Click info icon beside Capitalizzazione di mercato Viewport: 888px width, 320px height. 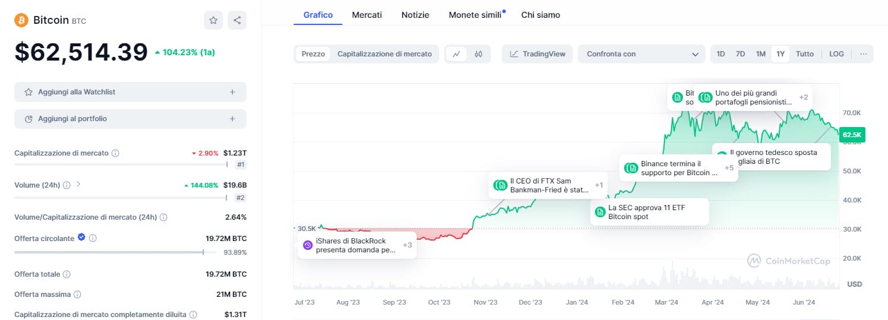pos(115,153)
